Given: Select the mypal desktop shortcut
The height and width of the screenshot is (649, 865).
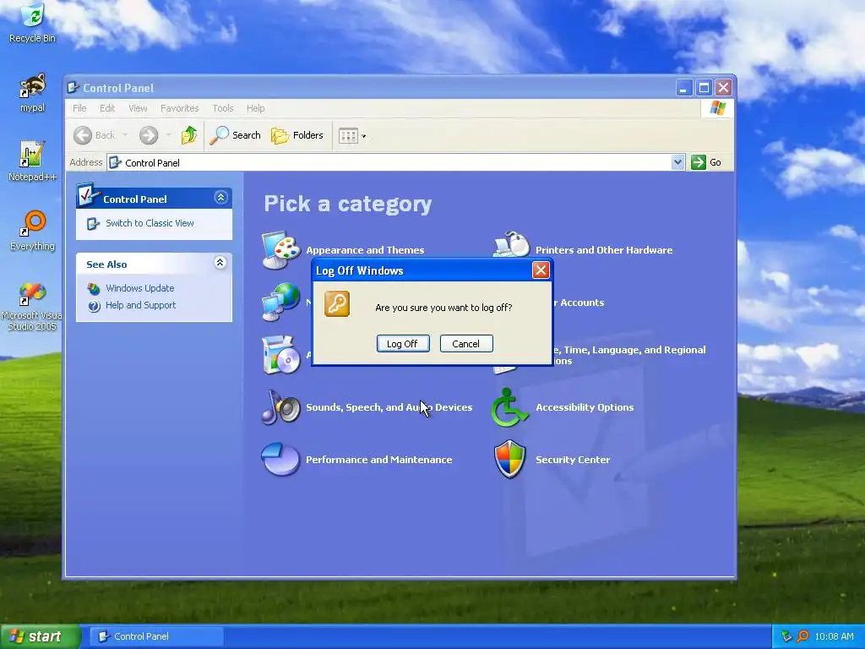Looking at the screenshot, I should pyautogui.click(x=33, y=93).
